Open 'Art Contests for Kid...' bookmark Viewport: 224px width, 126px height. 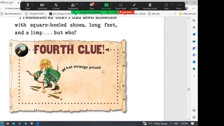(x=60, y=14)
